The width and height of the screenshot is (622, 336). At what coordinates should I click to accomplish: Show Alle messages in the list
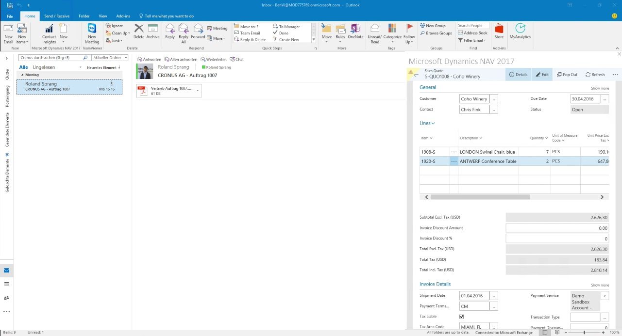[23, 67]
